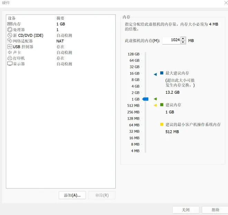228x215 pixels.
Task: Click the 4 GB slider scale label
Action: (x=135, y=86)
